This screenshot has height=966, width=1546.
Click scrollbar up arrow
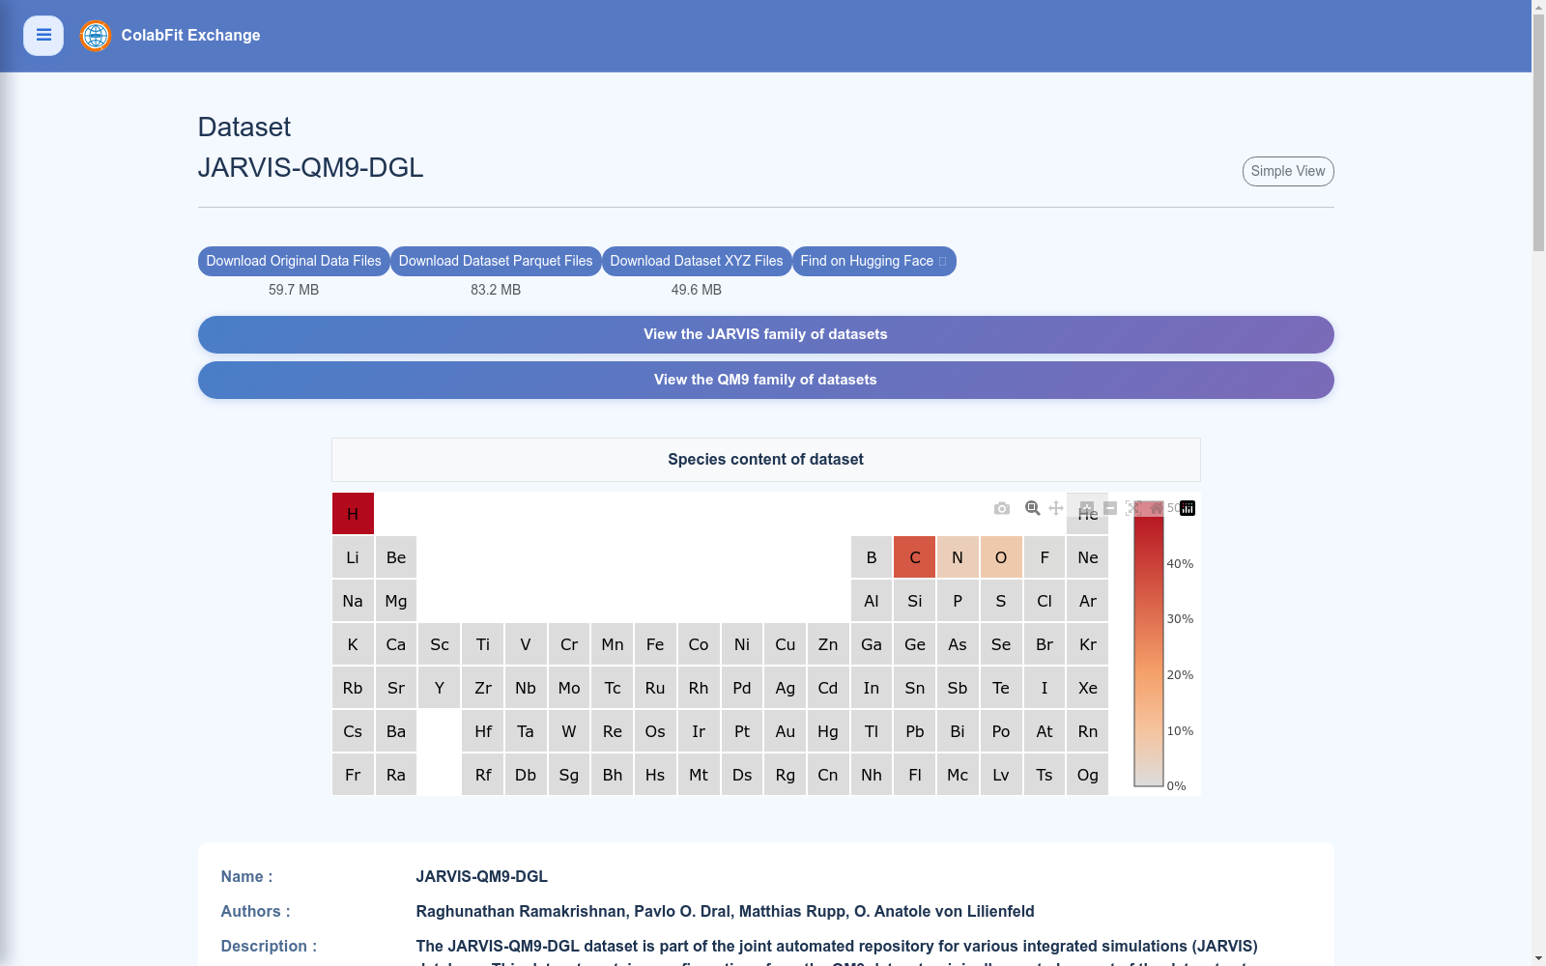1538,7
